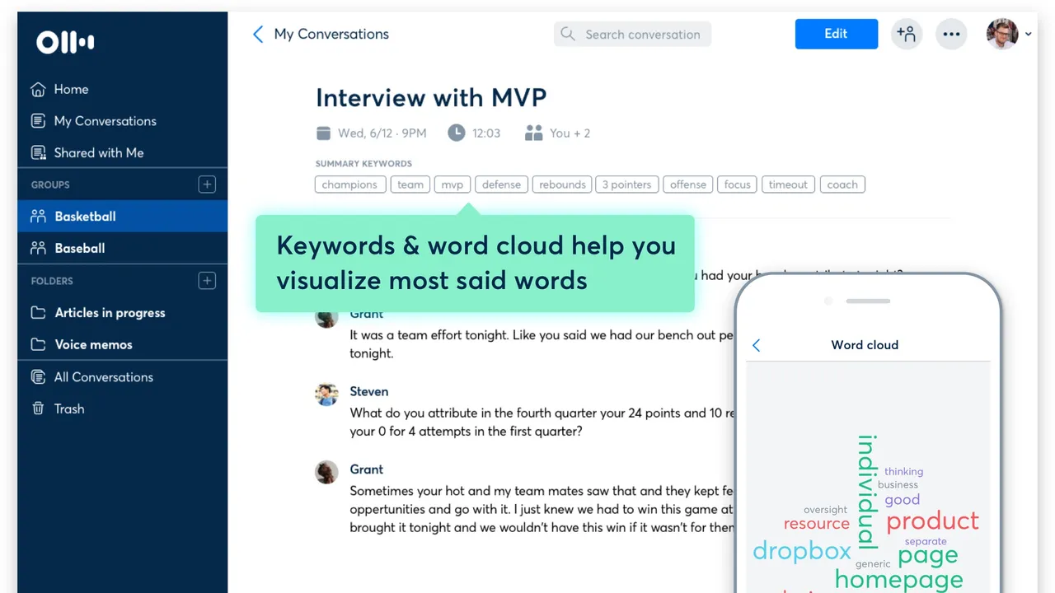Image resolution: width=1055 pixels, height=593 pixels.
Task: Click the add person share icon
Action: [907, 34]
